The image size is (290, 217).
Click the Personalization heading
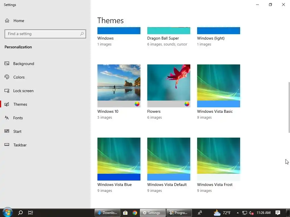tap(18, 47)
